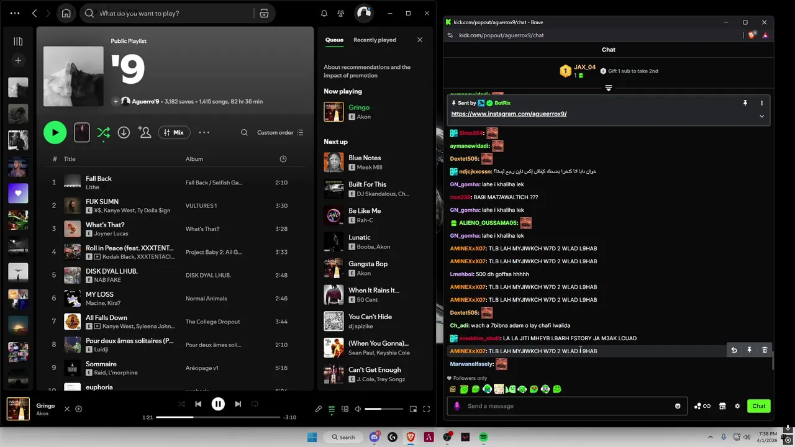Play the '9 playlist with the green button
Screen dimensions: 795x447
pos(55,132)
